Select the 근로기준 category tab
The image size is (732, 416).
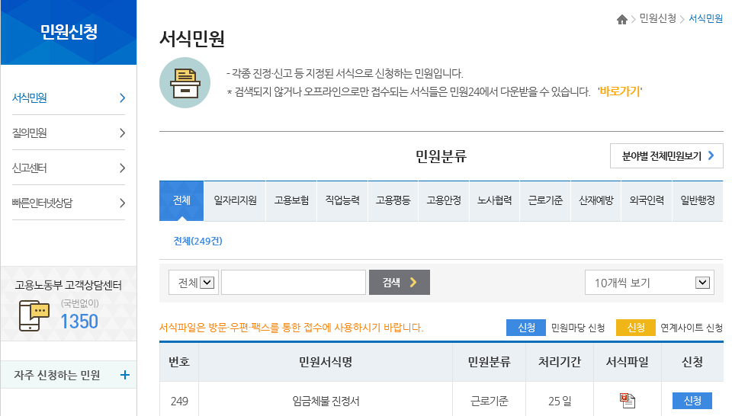coord(545,201)
